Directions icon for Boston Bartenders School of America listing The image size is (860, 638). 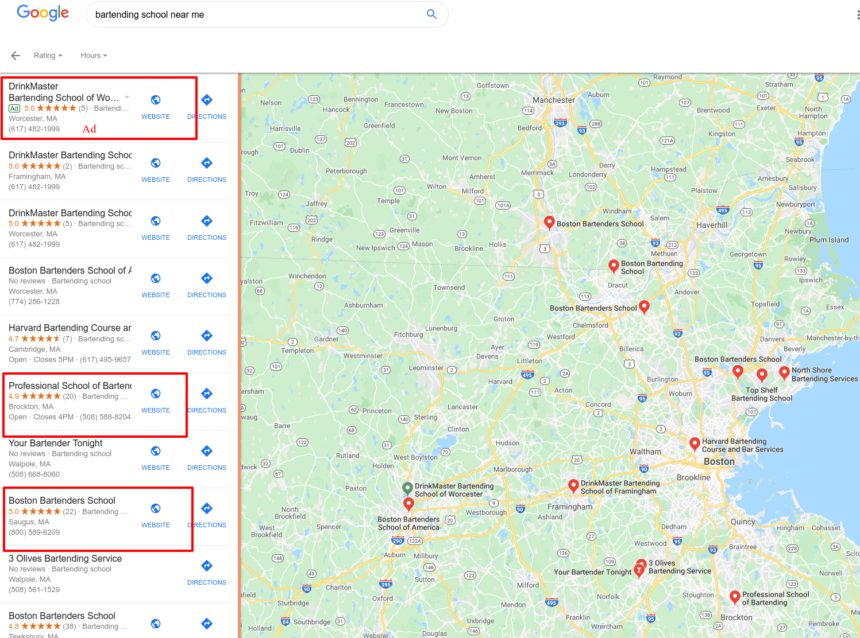click(x=207, y=278)
